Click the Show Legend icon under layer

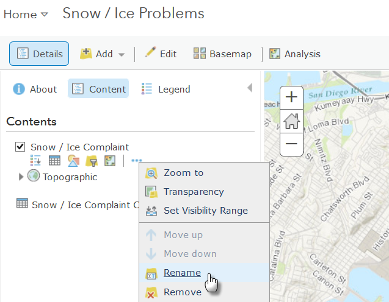coord(36,161)
